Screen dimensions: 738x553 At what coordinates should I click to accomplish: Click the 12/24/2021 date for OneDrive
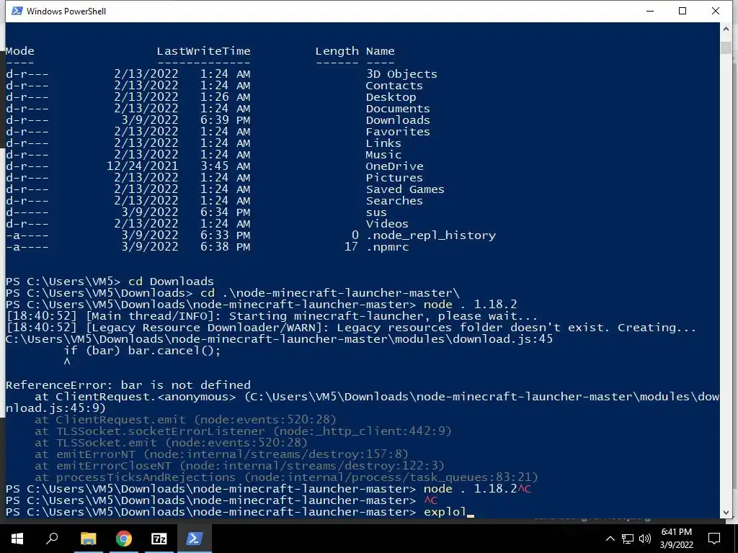[x=142, y=166]
